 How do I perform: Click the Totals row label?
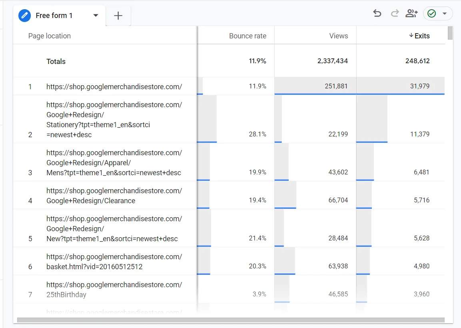point(56,62)
